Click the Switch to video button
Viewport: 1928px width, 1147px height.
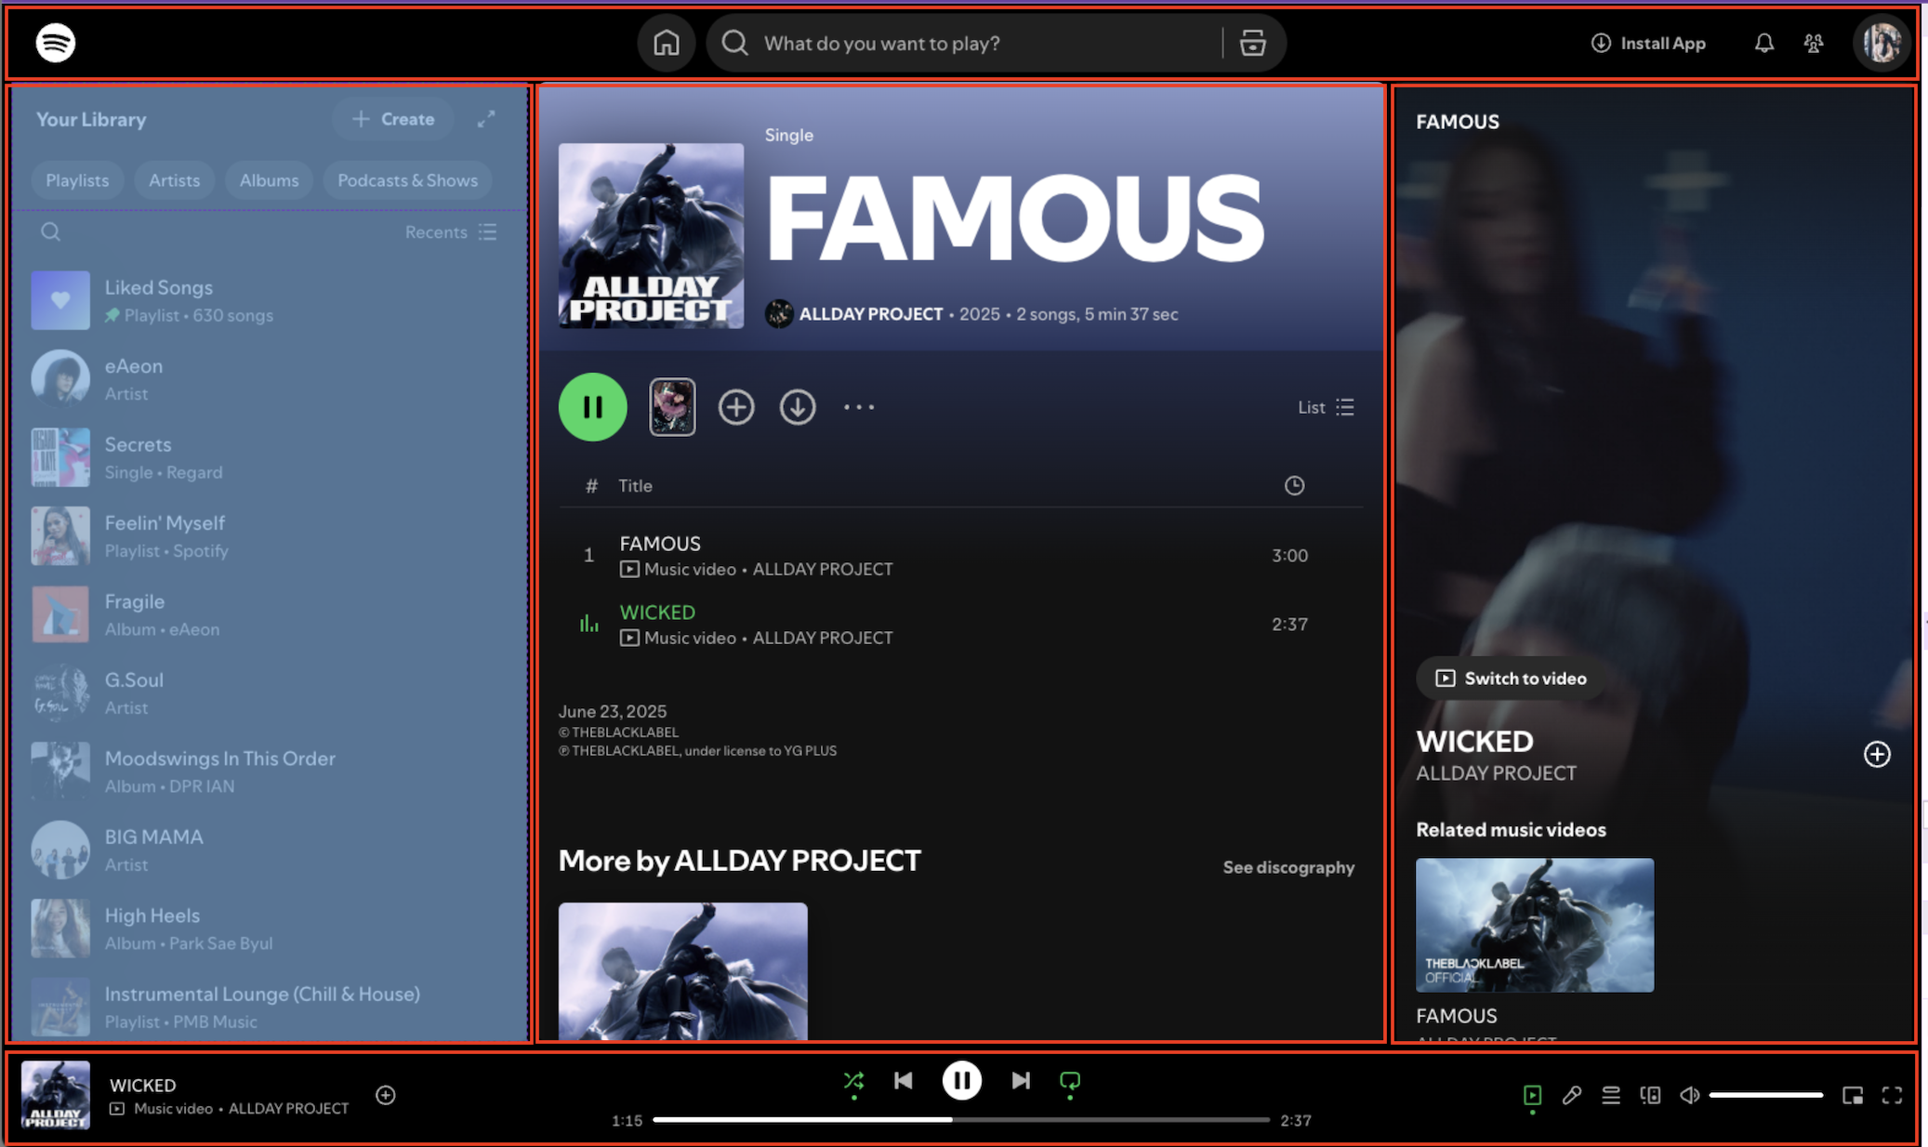(1511, 679)
